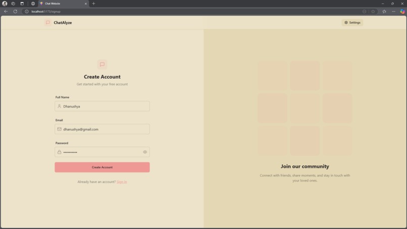Submit the Create Account button
Viewport: 407px width, 229px height.
(x=102, y=167)
